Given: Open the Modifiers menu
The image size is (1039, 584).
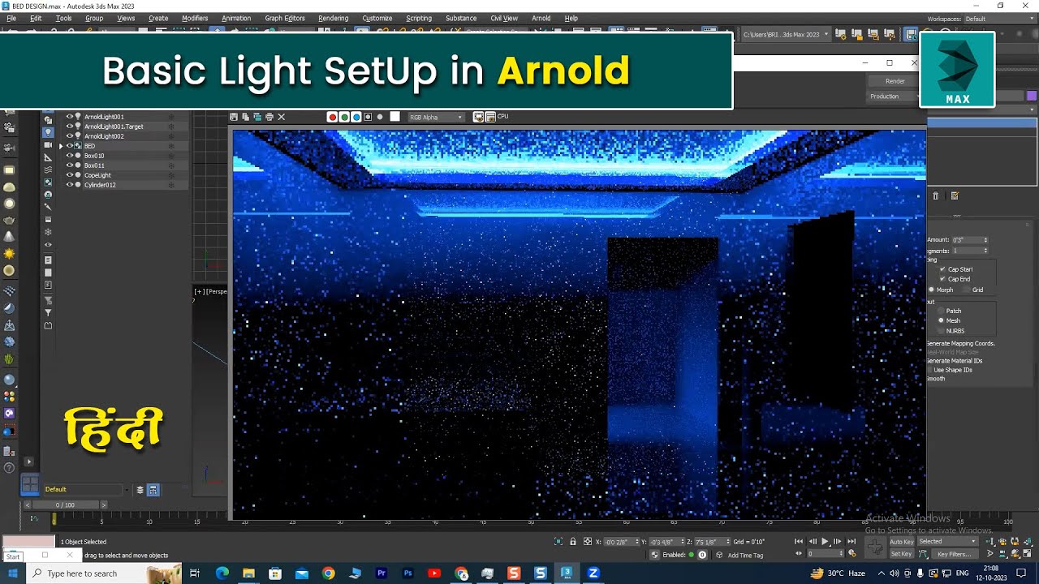Looking at the screenshot, I should coord(195,18).
